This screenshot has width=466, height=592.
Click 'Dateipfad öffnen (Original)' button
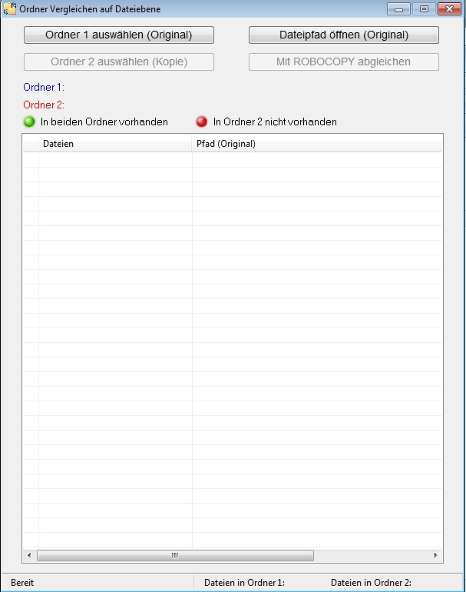click(343, 35)
